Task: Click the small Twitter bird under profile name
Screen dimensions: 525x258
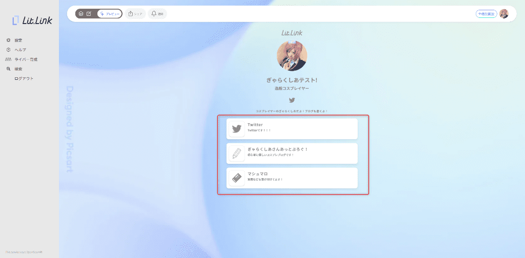Action: tap(292, 100)
